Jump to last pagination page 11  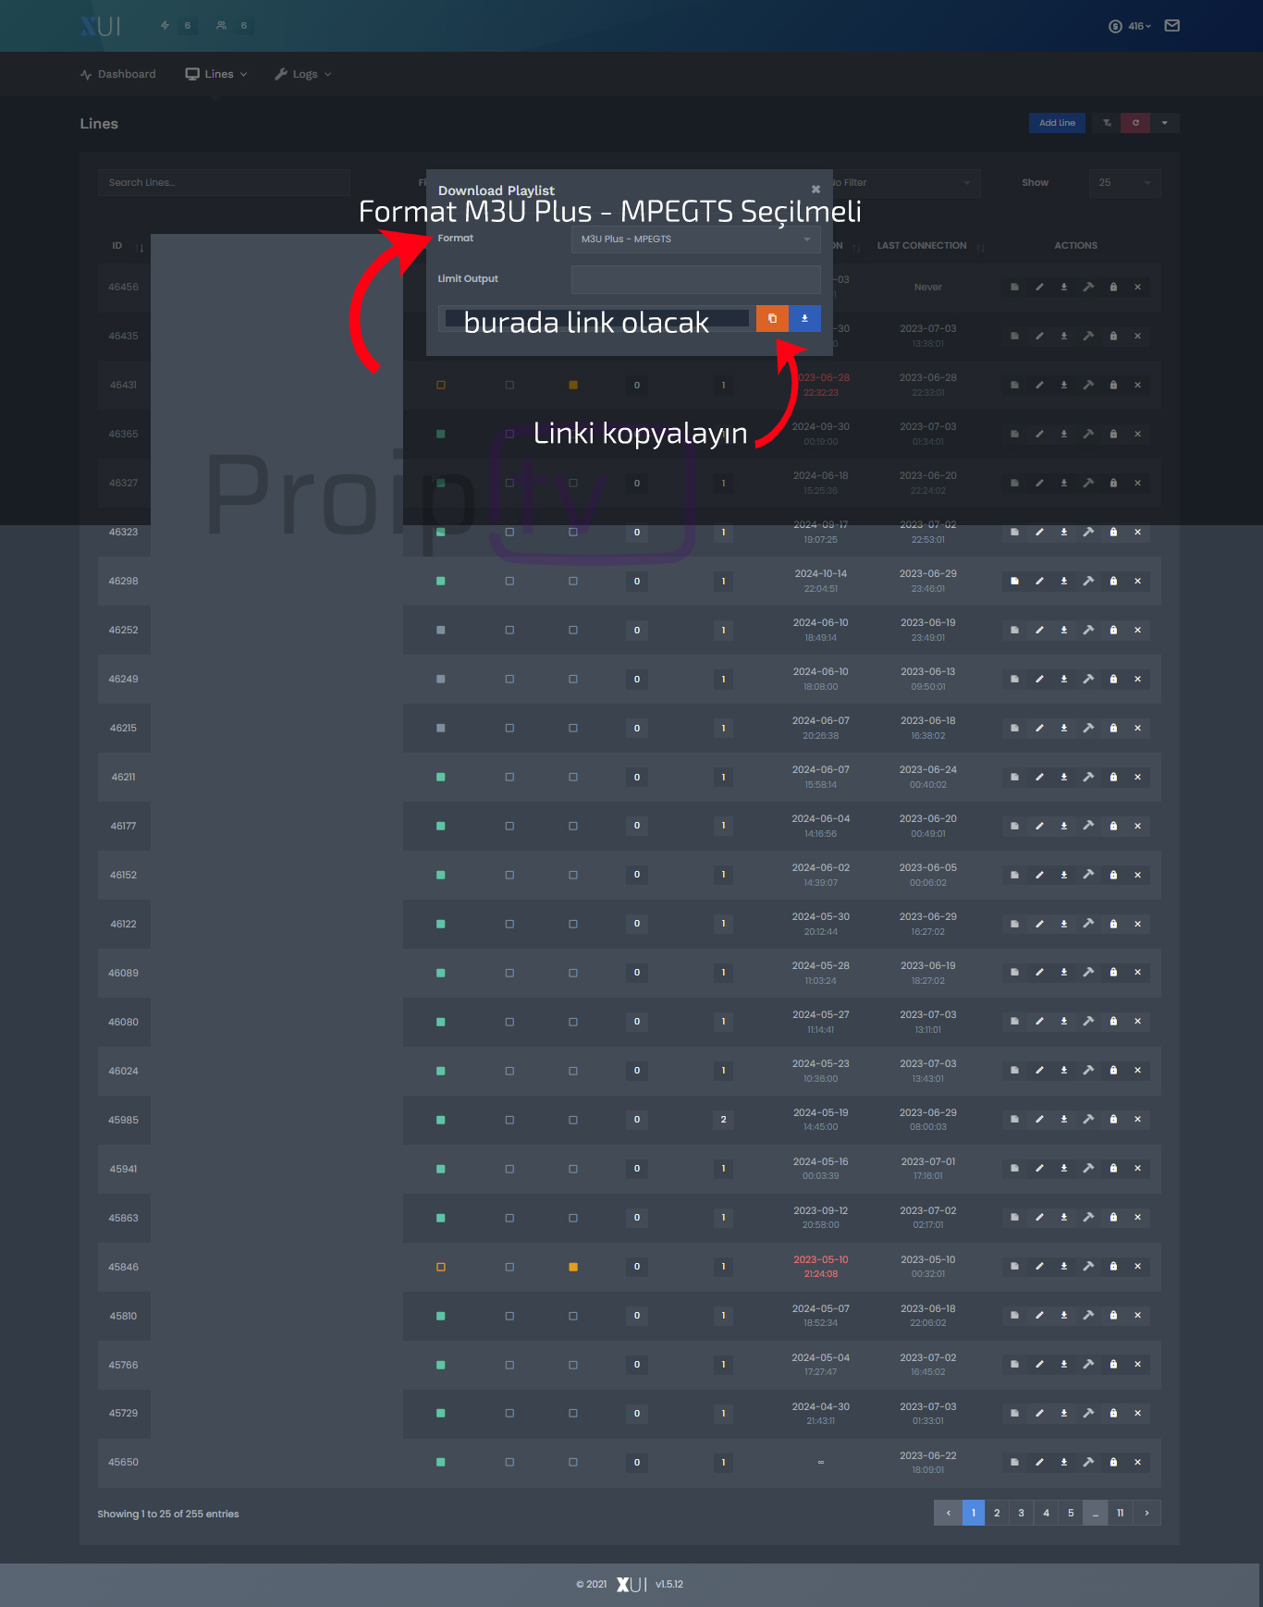(x=1120, y=1514)
